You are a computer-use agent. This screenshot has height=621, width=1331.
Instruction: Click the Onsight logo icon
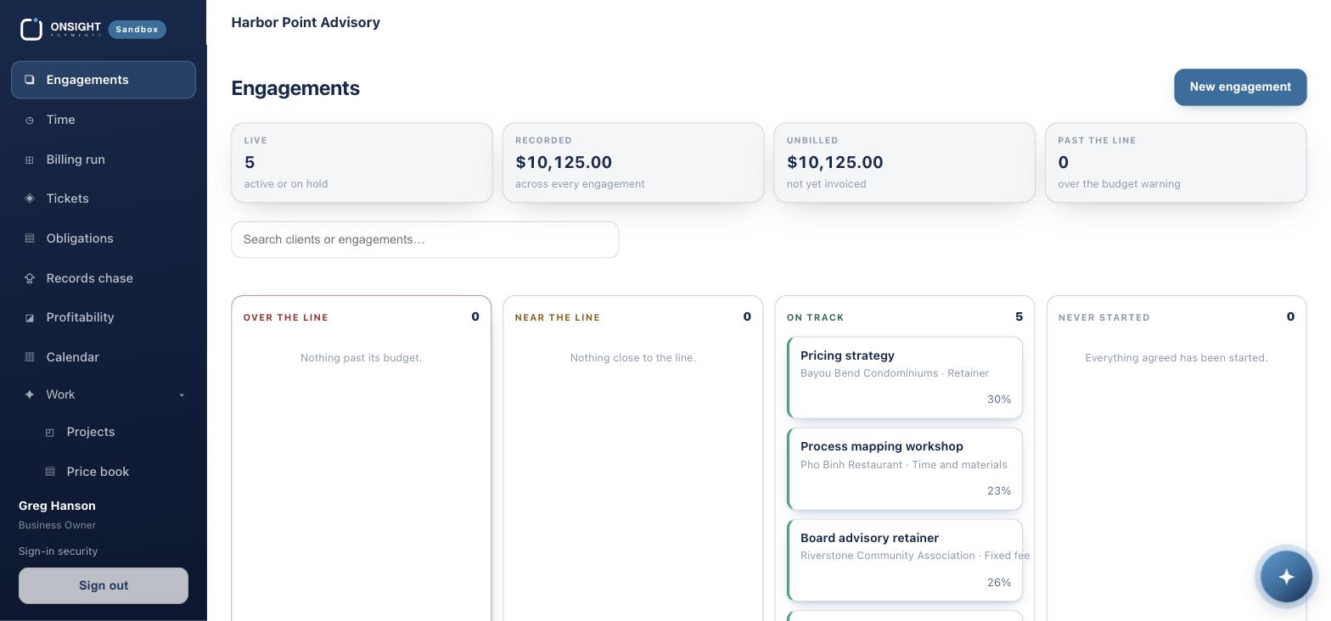pos(31,29)
